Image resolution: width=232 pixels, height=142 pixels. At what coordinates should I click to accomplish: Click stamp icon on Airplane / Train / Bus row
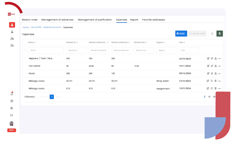pos(216,58)
